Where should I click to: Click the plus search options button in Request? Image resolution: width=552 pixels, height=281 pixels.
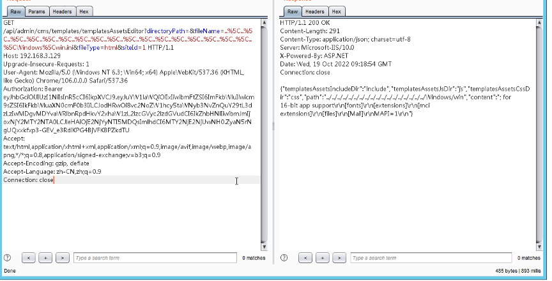(45, 258)
